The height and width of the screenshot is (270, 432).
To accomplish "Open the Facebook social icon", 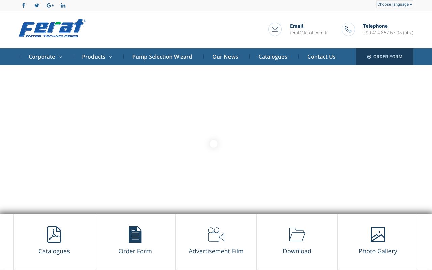I will (x=24, y=5).
